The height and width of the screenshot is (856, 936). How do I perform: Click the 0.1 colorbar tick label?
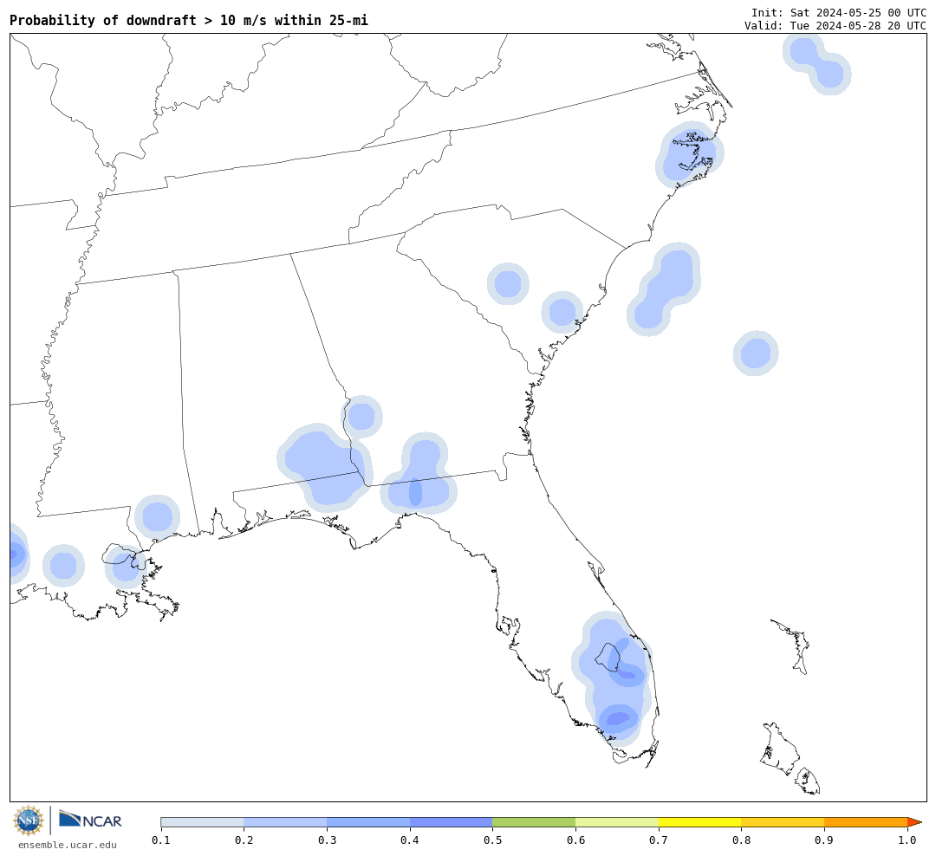point(161,840)
